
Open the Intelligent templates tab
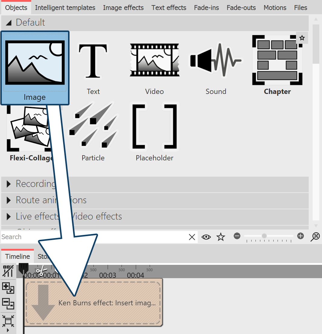(65, 8)
